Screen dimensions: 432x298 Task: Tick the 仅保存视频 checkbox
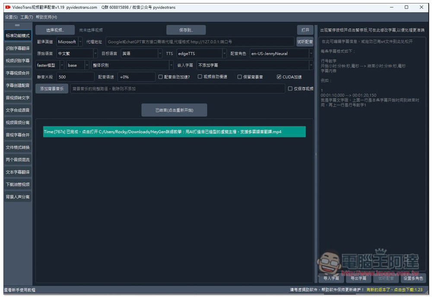[290, 88]
